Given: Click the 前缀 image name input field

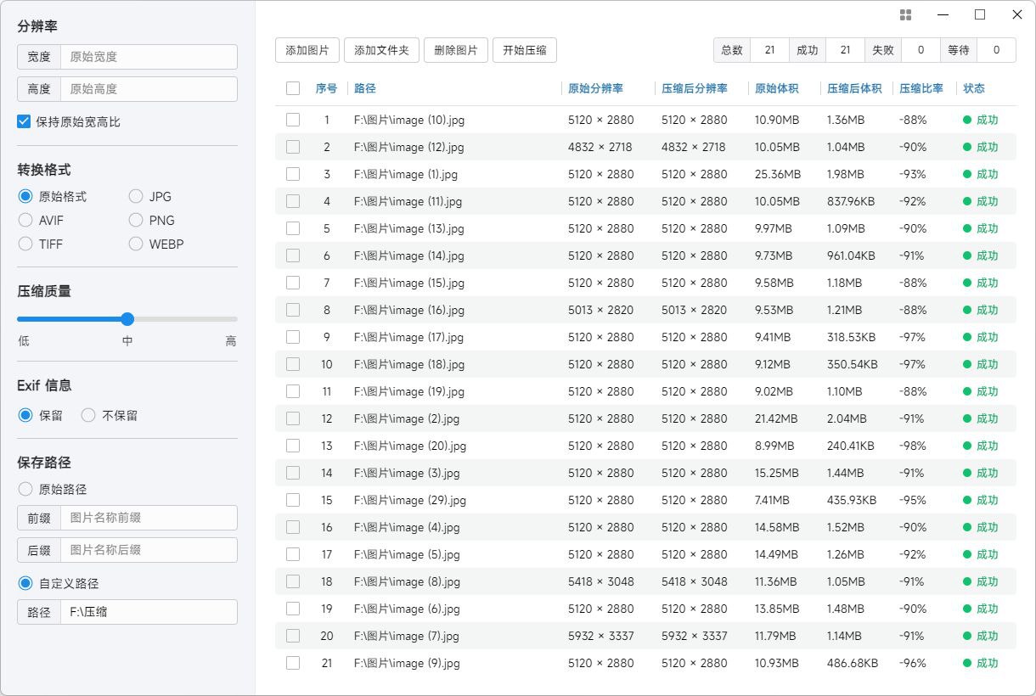Looking at the screenshot, I should click(x=149, y=518).
